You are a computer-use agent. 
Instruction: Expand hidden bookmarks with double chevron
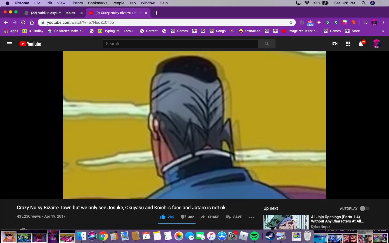click(383, 31)
